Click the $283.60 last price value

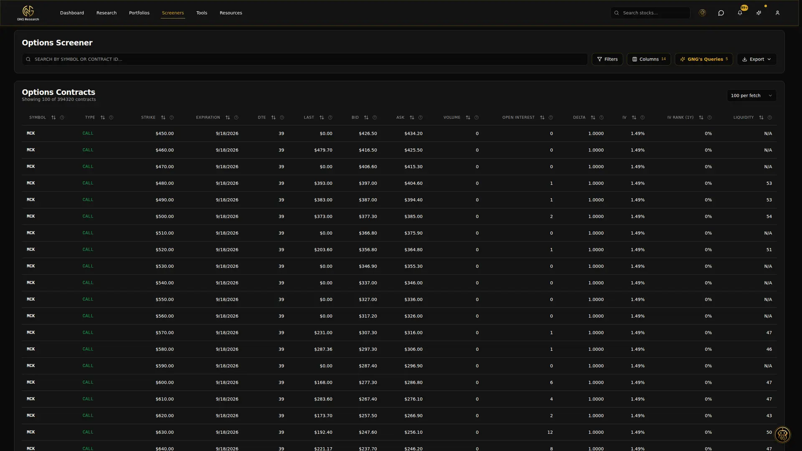point(323,399)
